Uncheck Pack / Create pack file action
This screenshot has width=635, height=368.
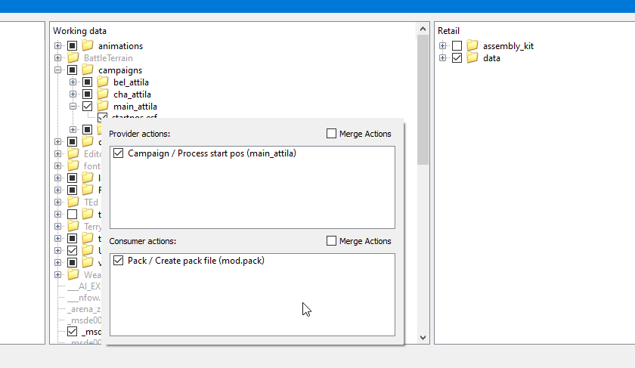pyautogui.click(x=118, y=261)
